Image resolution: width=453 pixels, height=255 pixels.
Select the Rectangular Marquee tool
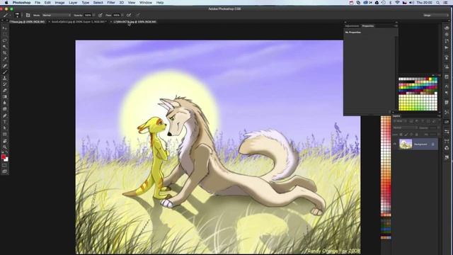[4, 35]
